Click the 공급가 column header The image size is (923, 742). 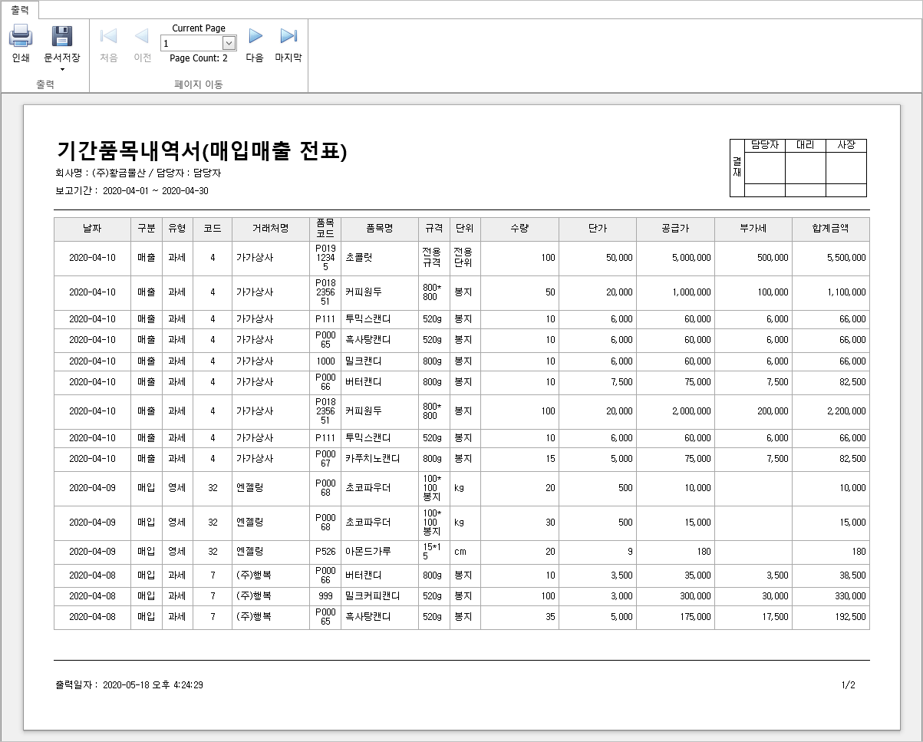point(675,229)
